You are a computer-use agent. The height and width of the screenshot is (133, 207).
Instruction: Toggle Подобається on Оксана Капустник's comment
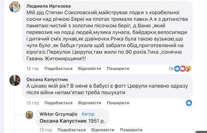[x=54, y=103]
